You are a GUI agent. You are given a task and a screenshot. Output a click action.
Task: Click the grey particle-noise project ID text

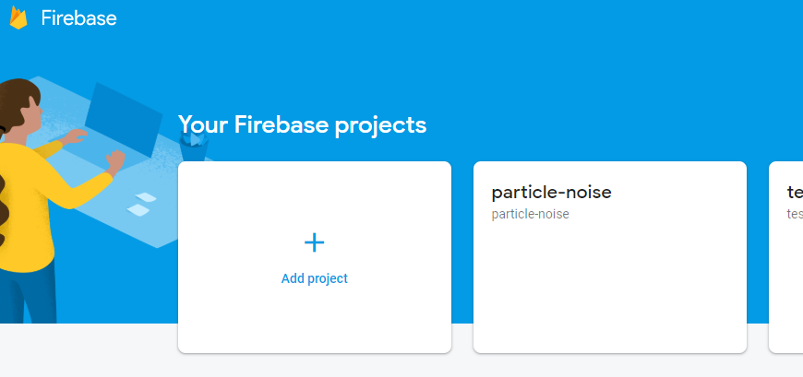[530, 215]
